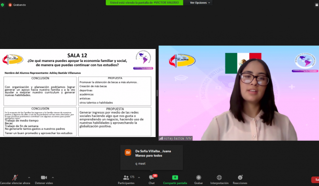Unmute microphone with Cancelar silenciar ahora icon

[x=15, y=177]
